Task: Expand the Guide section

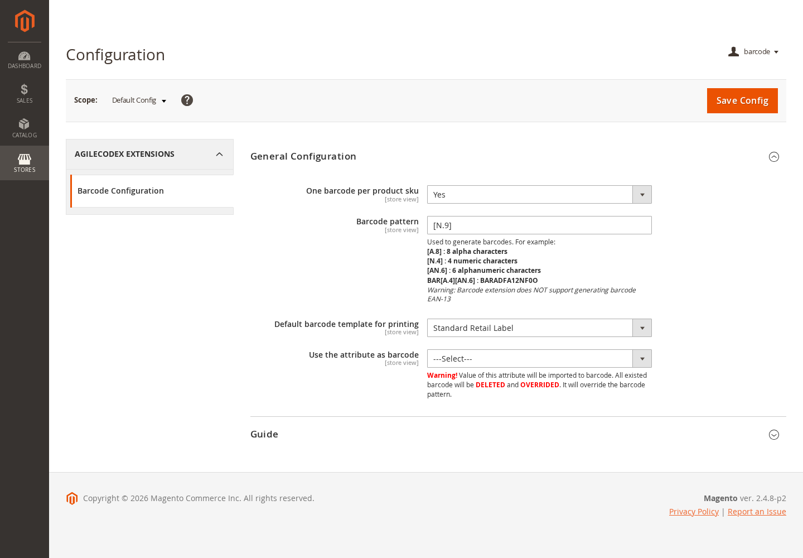Action: pyautogui.click(x=774, y=435)
